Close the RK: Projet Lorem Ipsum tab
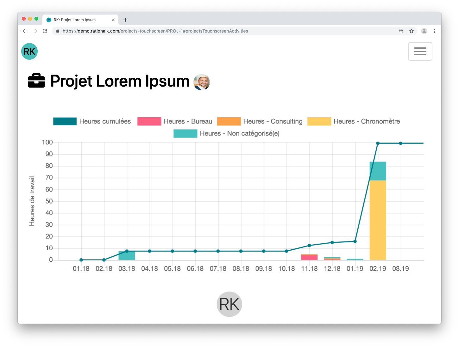This screenshot has height=347, width=459. pos(113,20)
